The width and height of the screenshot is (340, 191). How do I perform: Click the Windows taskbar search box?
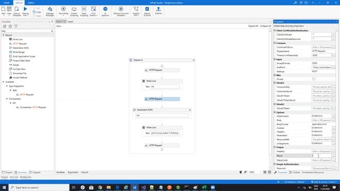click(39, 187)
